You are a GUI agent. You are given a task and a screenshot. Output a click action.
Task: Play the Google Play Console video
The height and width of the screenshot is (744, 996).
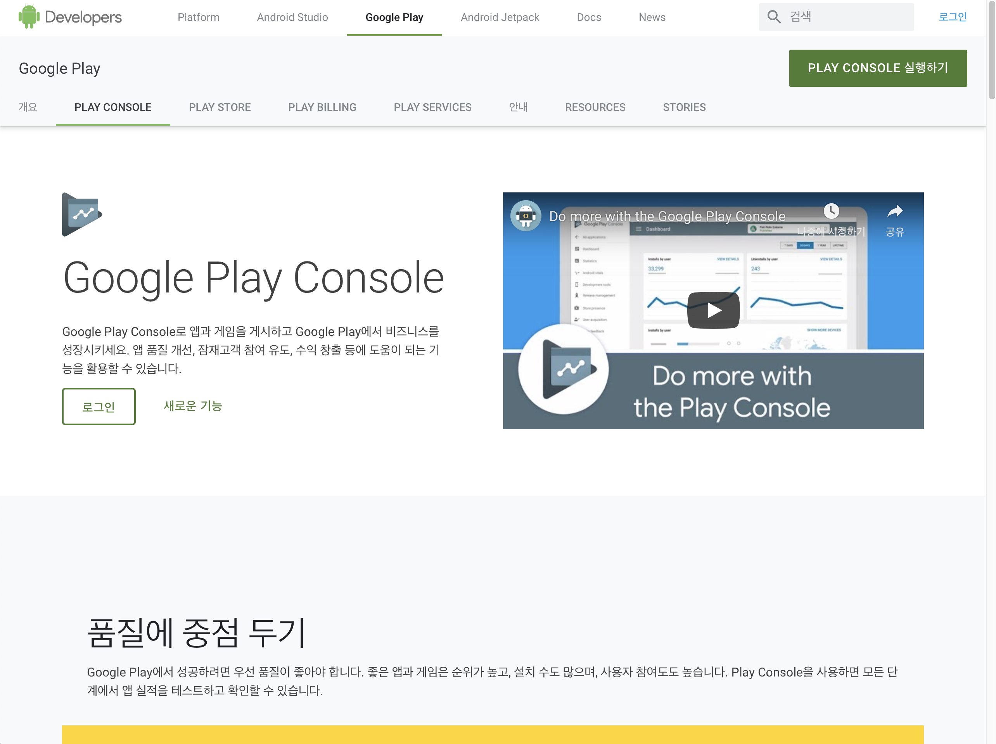713,310
